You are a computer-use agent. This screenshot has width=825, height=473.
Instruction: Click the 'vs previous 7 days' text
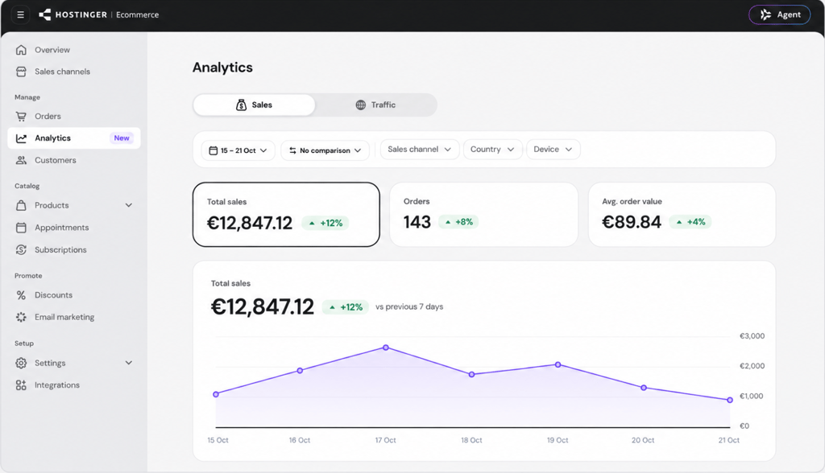tap(409, 307)
